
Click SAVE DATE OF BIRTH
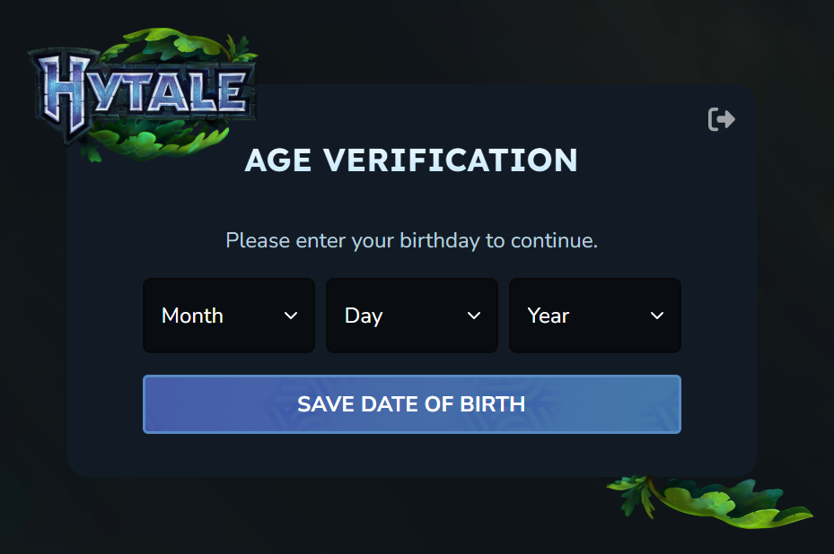(411, 403)
